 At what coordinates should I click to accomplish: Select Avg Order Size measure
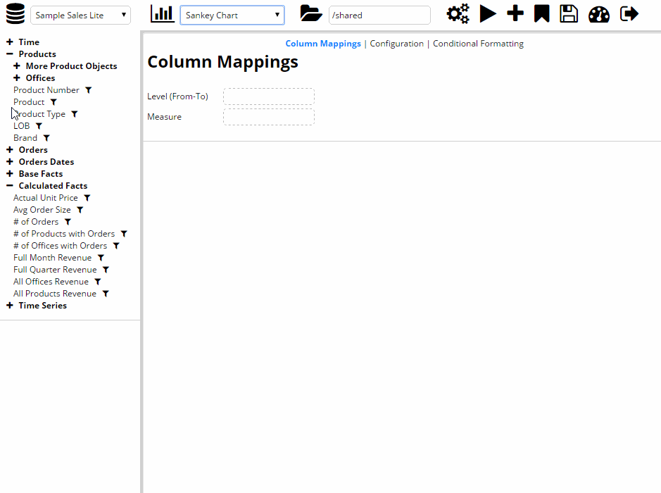[x=42, y=210]
